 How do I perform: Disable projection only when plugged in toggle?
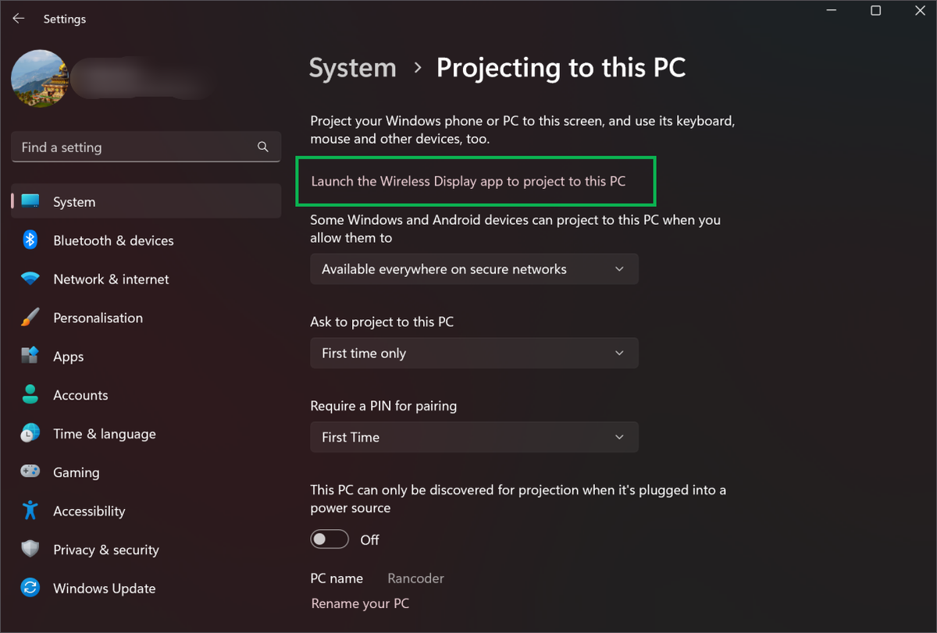point(330,539)
